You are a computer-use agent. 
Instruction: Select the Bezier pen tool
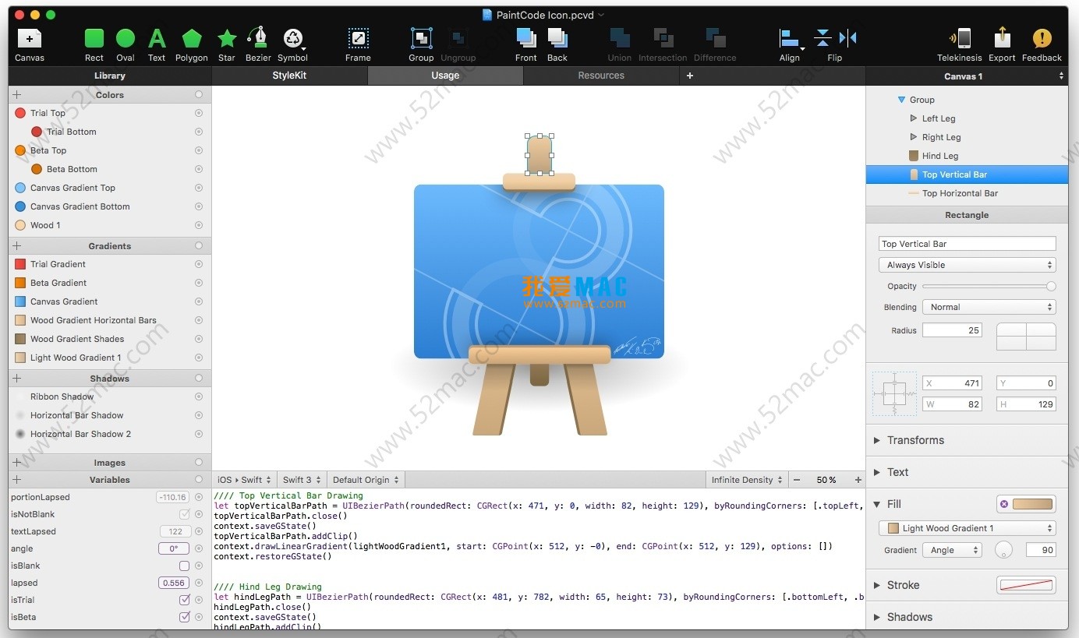click(258, 38)
